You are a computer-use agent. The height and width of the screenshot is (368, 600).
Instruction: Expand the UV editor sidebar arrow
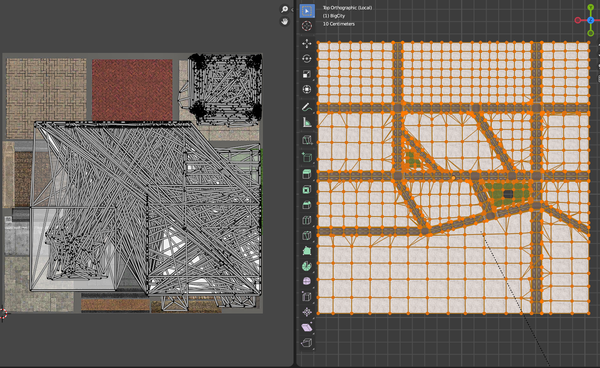click(292, 10)
